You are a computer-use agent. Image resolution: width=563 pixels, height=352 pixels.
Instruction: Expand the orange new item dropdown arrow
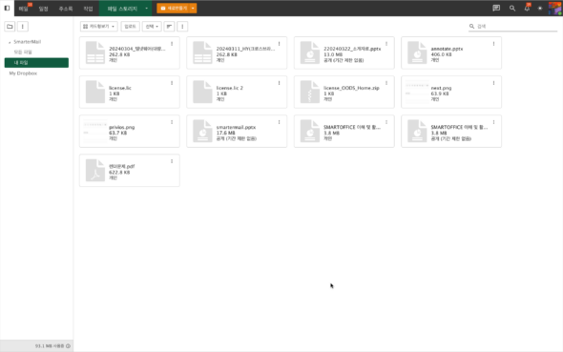[193, 8]
